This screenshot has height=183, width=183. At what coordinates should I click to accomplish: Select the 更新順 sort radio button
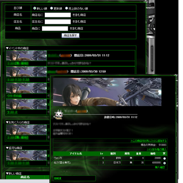pos(51,8)
